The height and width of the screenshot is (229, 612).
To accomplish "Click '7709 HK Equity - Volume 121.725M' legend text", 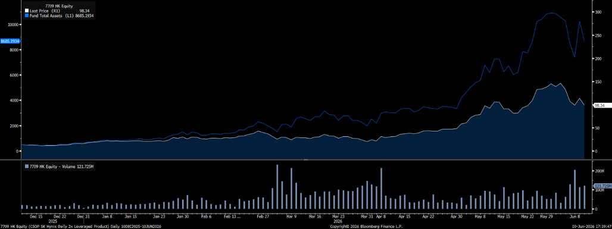I will tap(62, 167).
